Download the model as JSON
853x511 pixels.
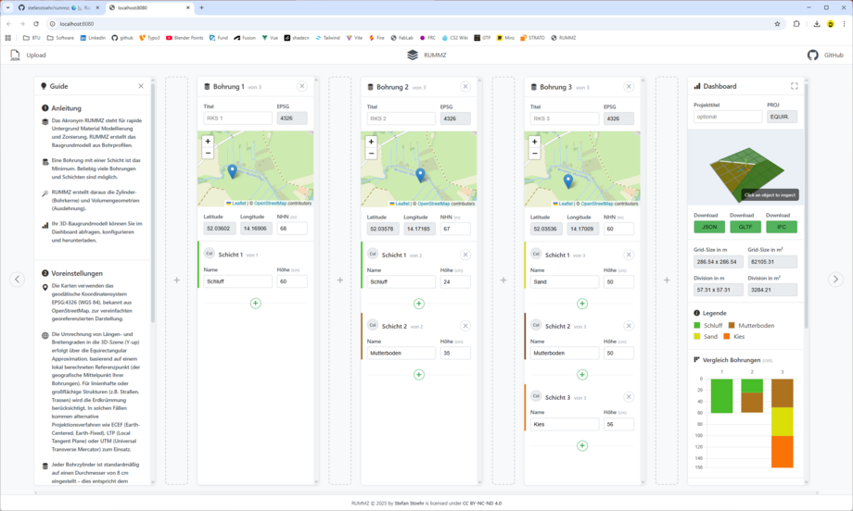709,227
